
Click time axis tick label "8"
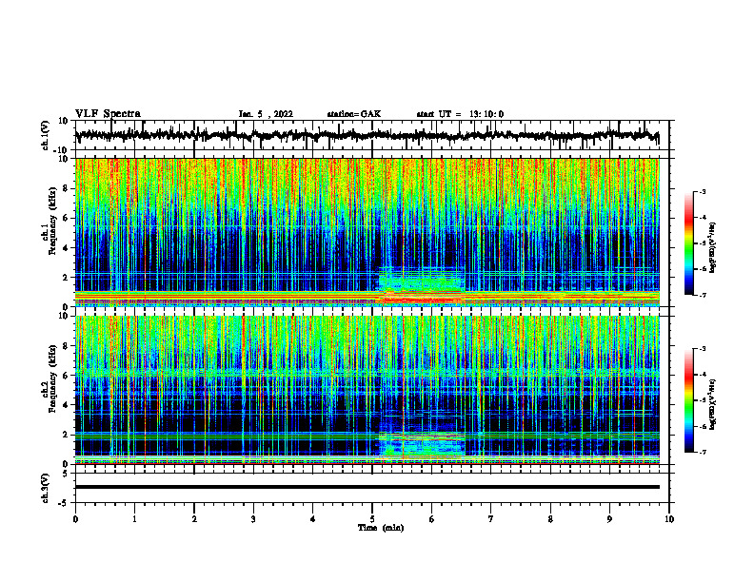[550, 519]
